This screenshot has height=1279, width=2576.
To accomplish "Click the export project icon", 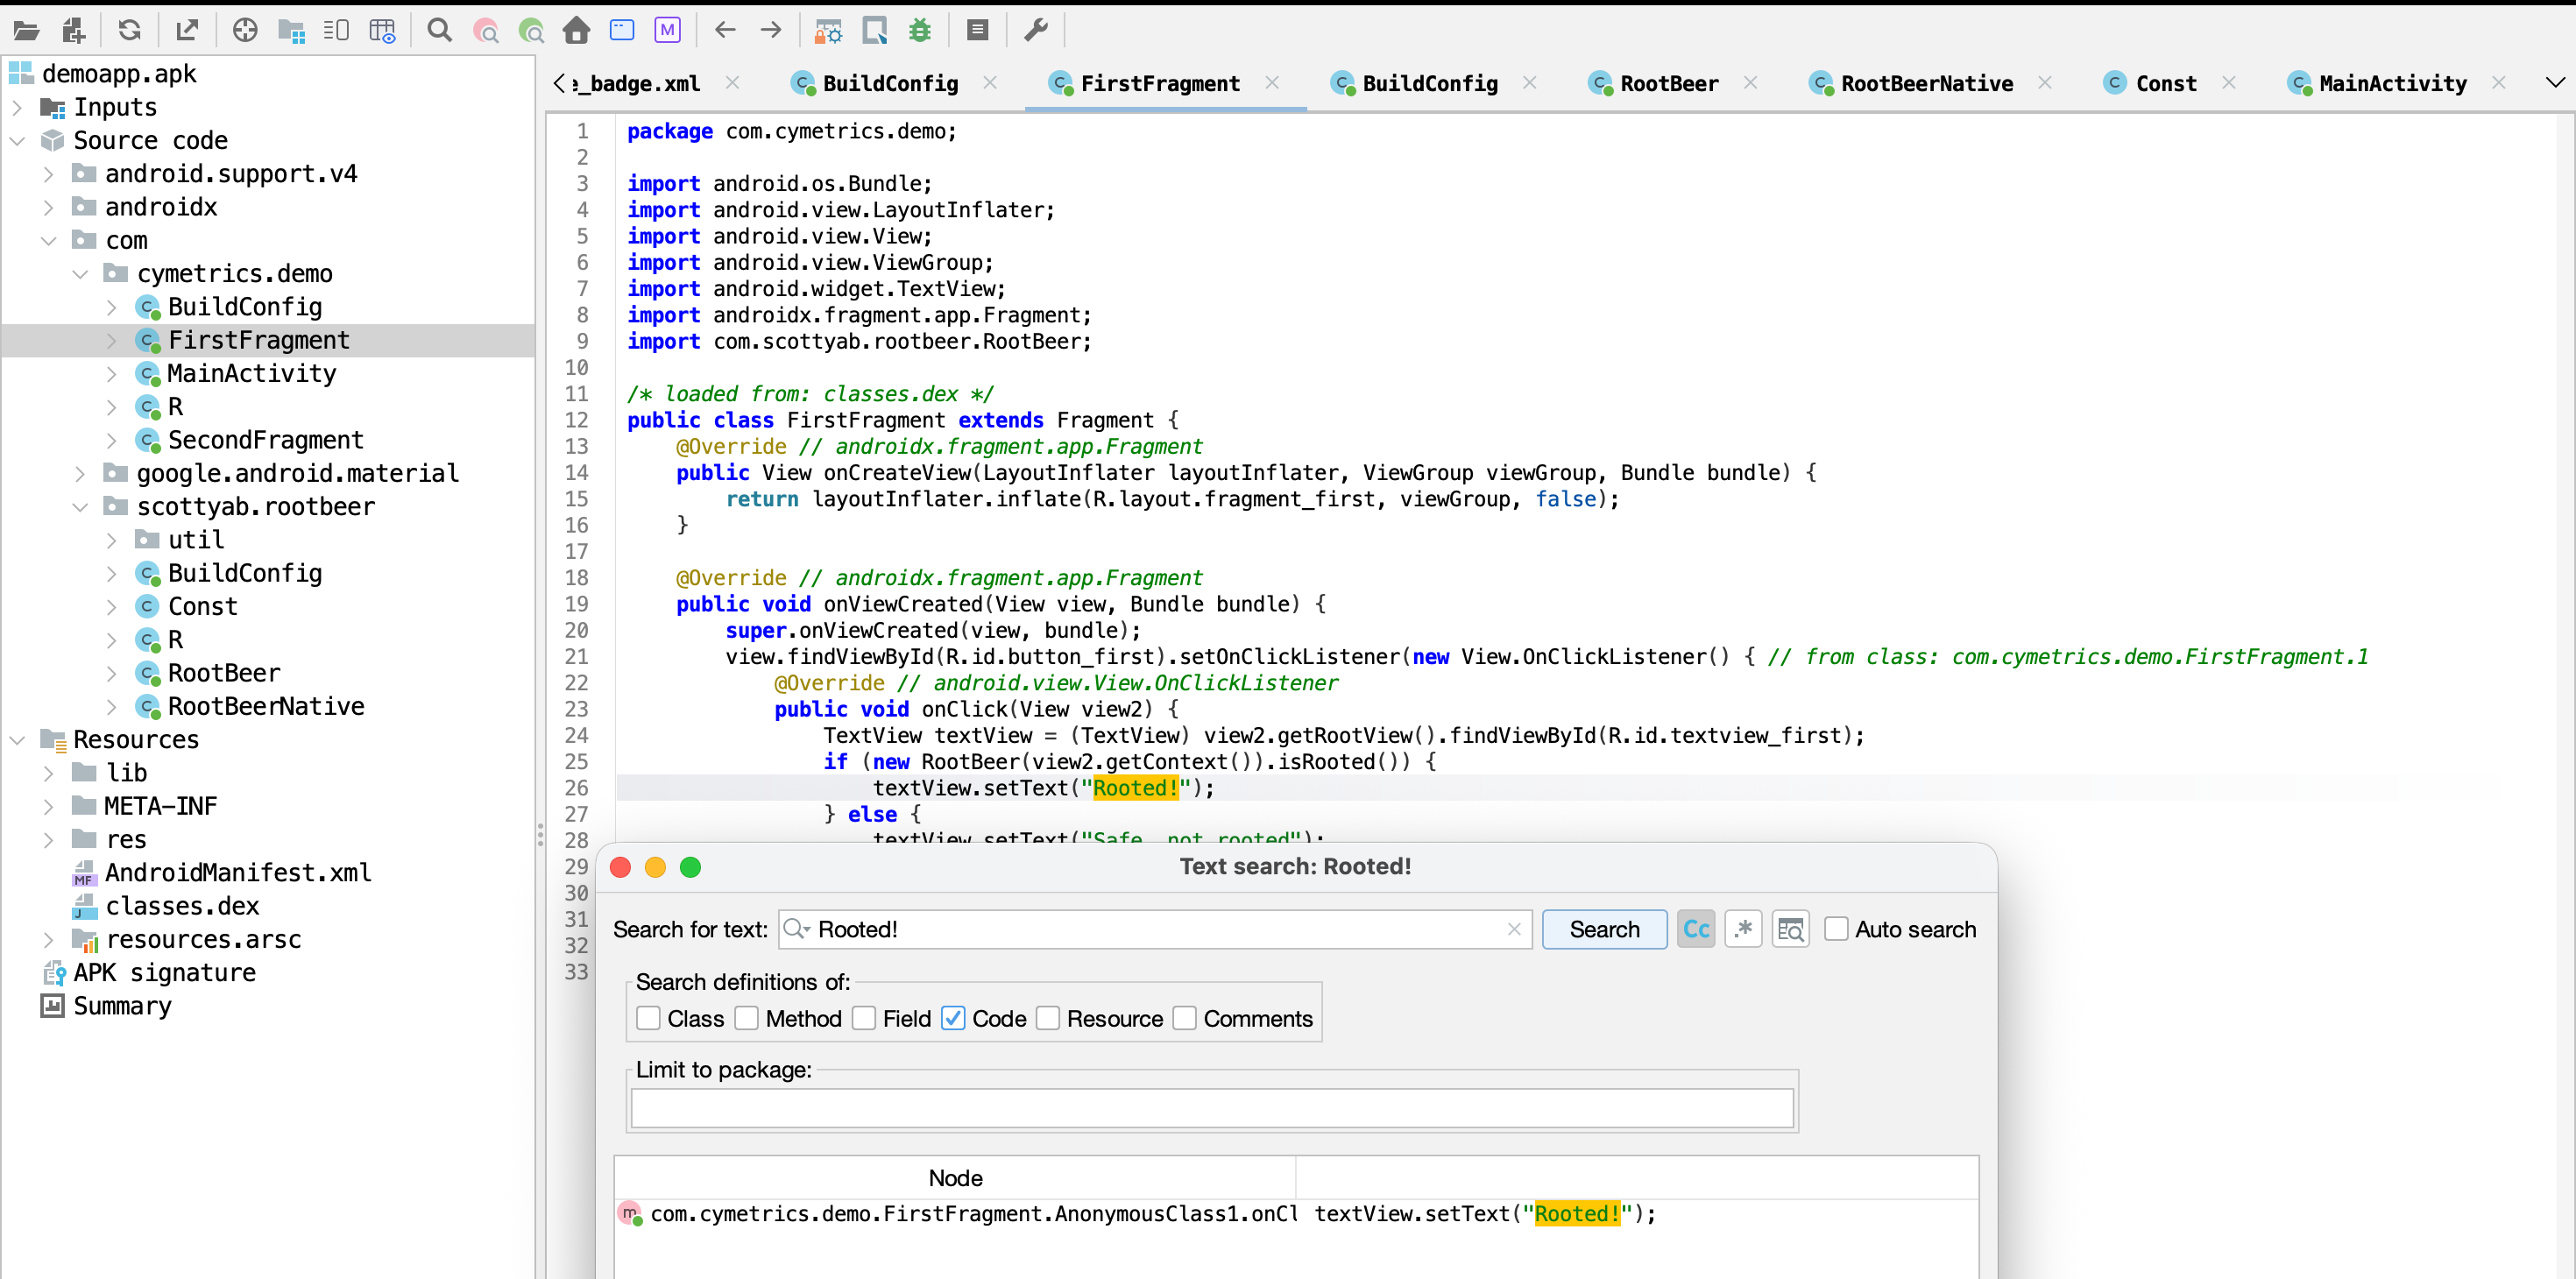I will coord(187,31).
